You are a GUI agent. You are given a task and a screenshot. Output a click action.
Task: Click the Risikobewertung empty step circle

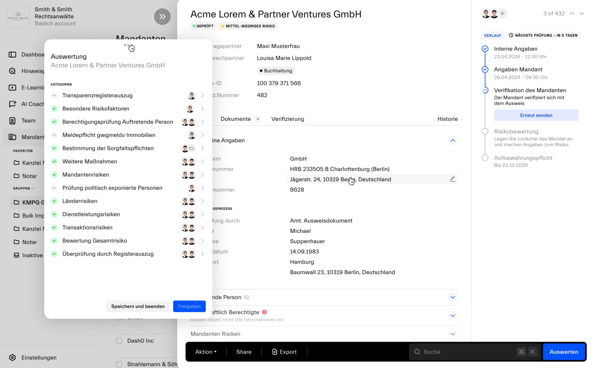pyautogui.click(x=485, y=131)
